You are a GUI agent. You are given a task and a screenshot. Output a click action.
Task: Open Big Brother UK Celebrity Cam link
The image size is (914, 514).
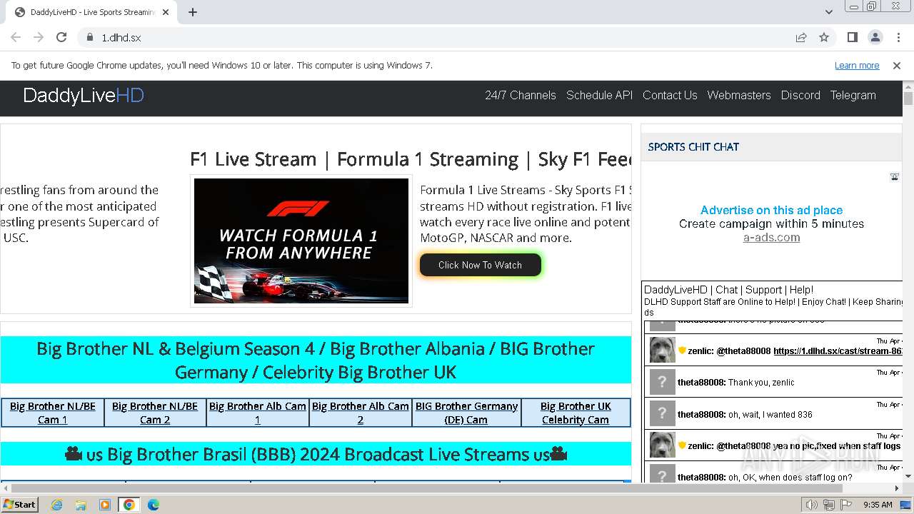point(576,413)
